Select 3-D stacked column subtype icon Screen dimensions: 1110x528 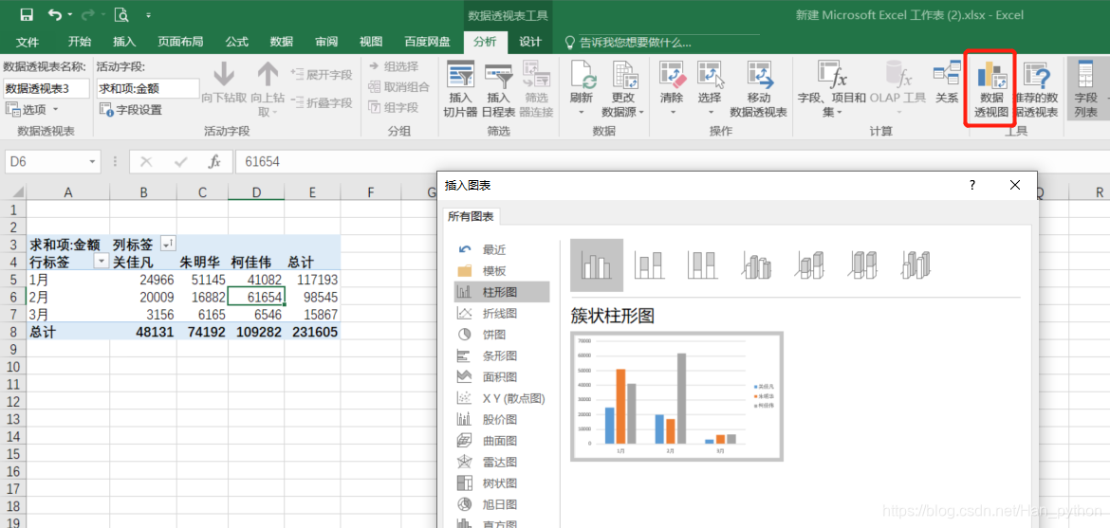coord(810,265)
